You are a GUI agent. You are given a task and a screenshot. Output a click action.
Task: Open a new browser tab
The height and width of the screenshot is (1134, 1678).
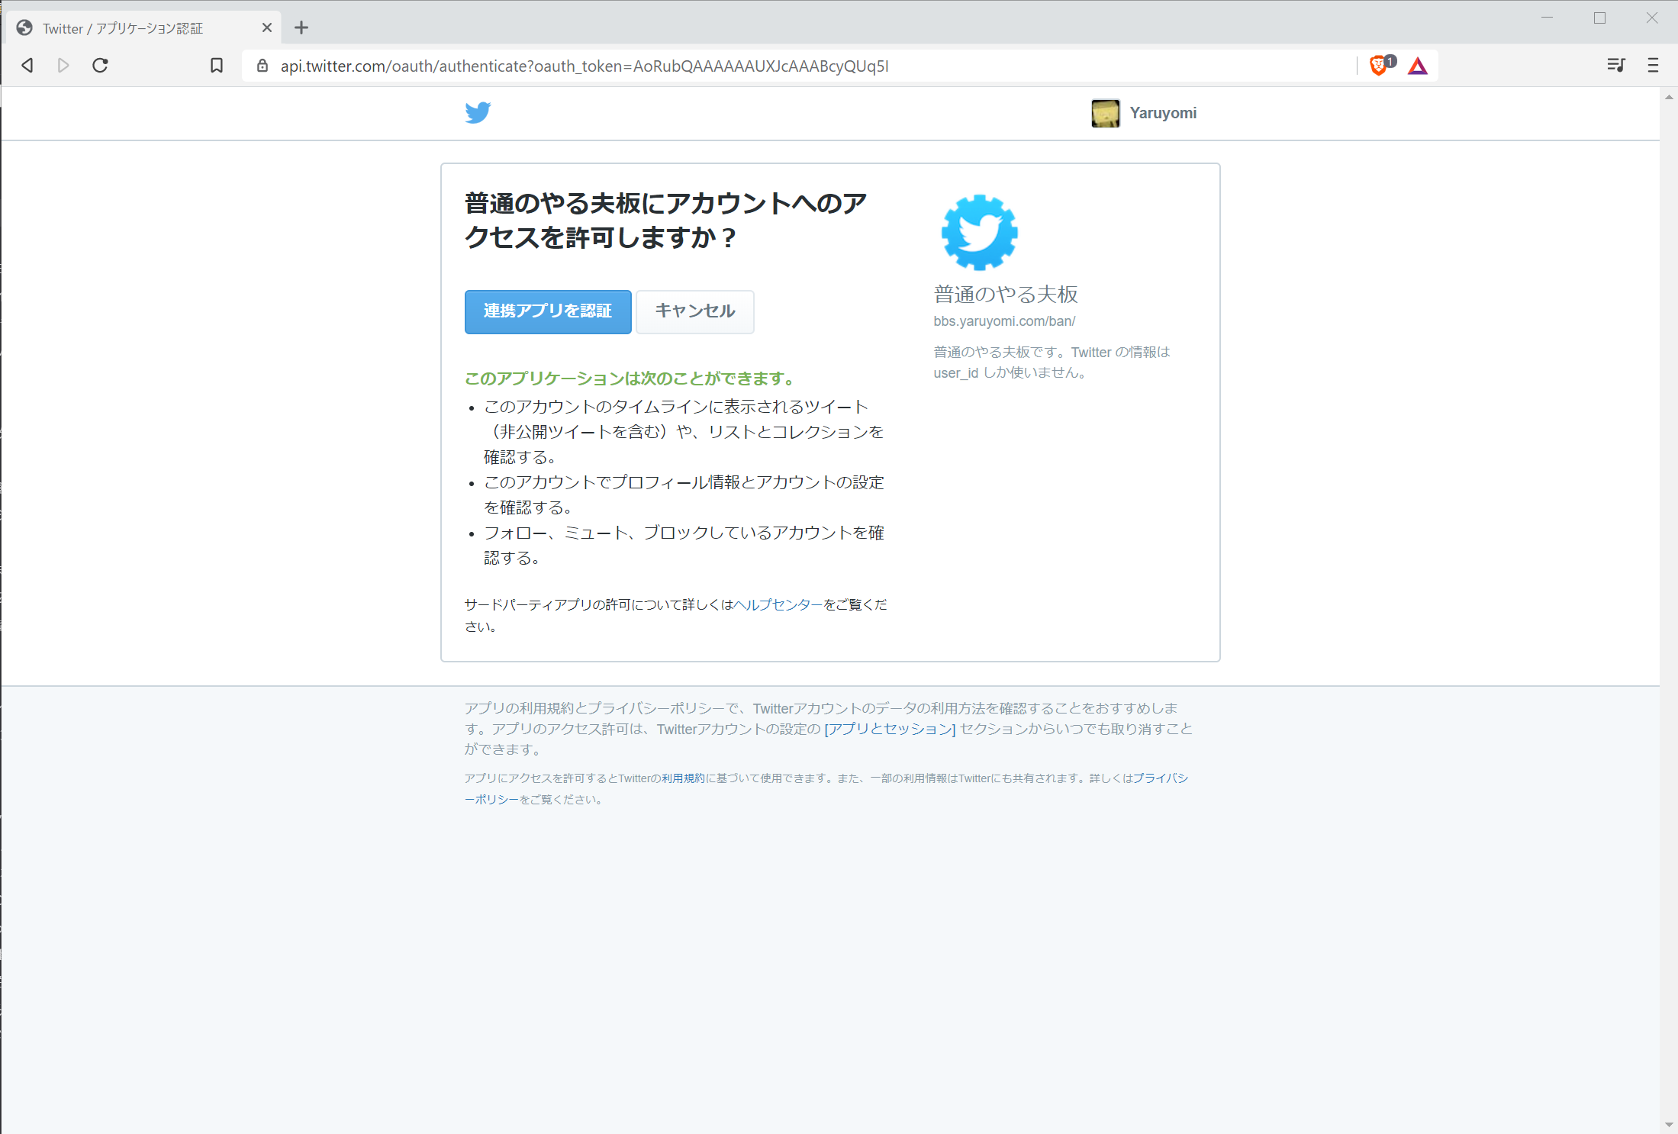tap(301, 27)
